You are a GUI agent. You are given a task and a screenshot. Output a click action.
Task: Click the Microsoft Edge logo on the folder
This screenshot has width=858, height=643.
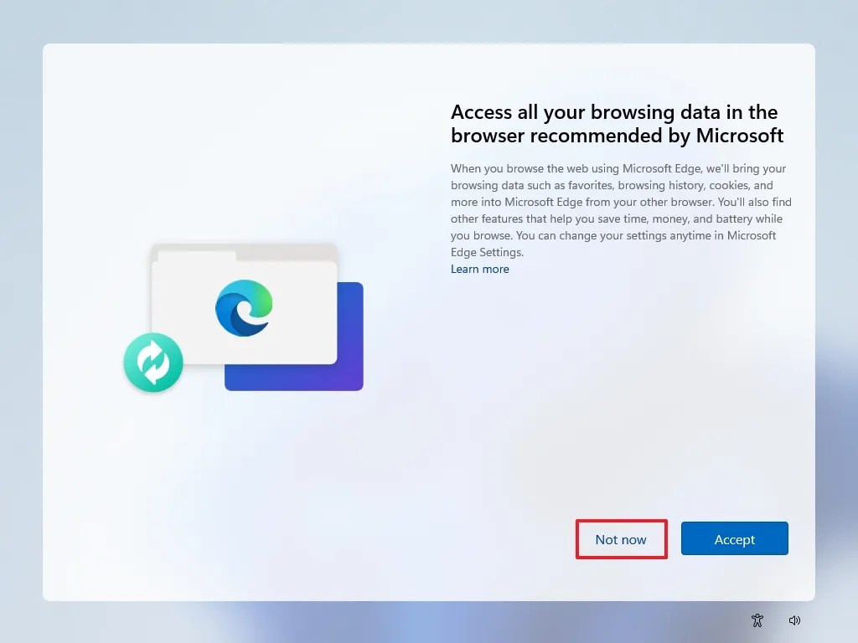click(244, 308)
